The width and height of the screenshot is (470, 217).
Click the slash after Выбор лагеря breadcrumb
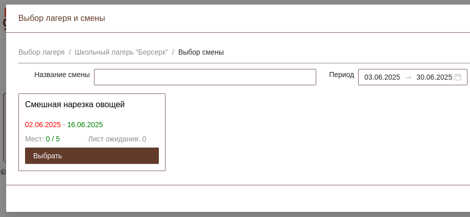click(x=69, y=52)
